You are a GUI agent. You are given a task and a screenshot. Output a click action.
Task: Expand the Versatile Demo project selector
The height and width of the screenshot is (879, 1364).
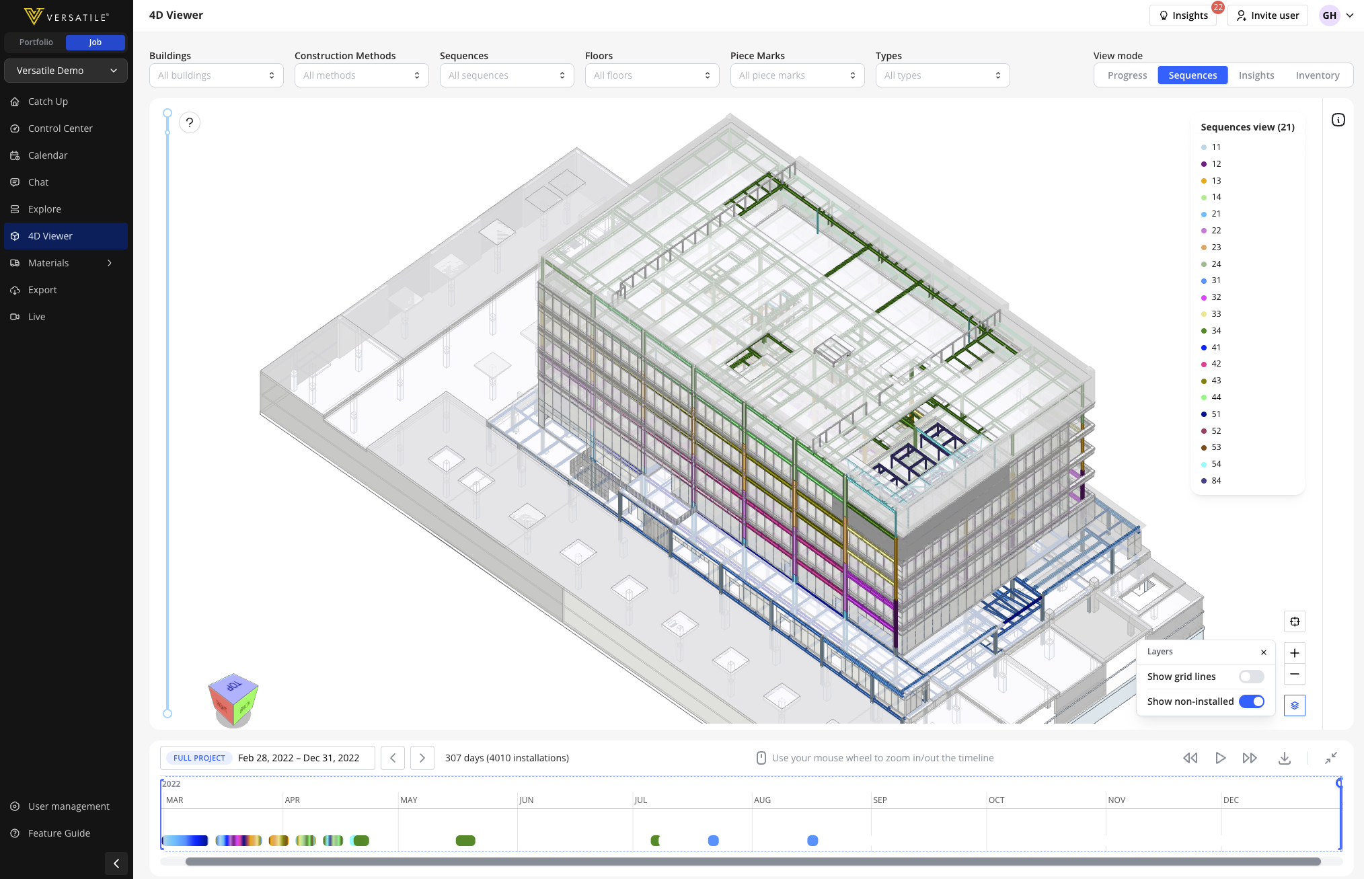coord(66,71)
